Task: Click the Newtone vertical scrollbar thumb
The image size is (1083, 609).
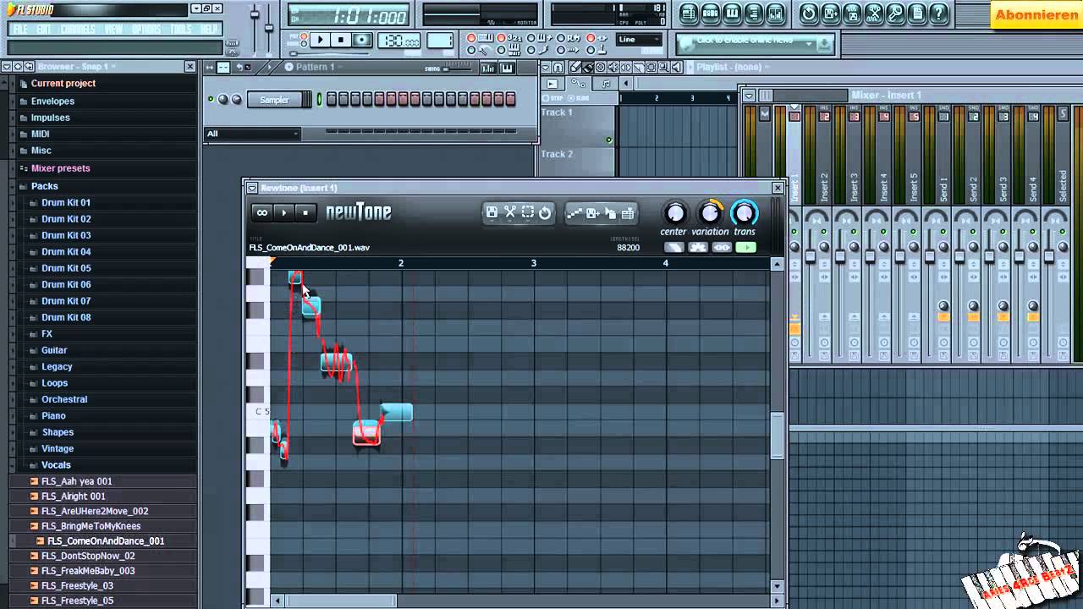Action: click(777, 435)
